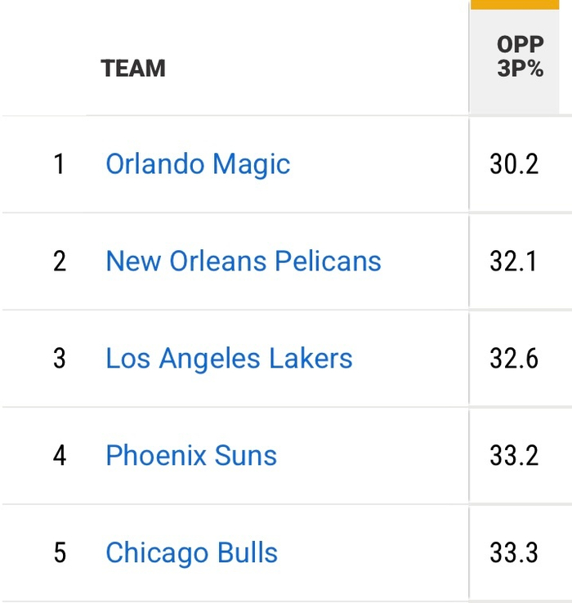Sort by the TEAM column header
The height and width of the screenshot is (603, 572).
[x=133, y=68]
